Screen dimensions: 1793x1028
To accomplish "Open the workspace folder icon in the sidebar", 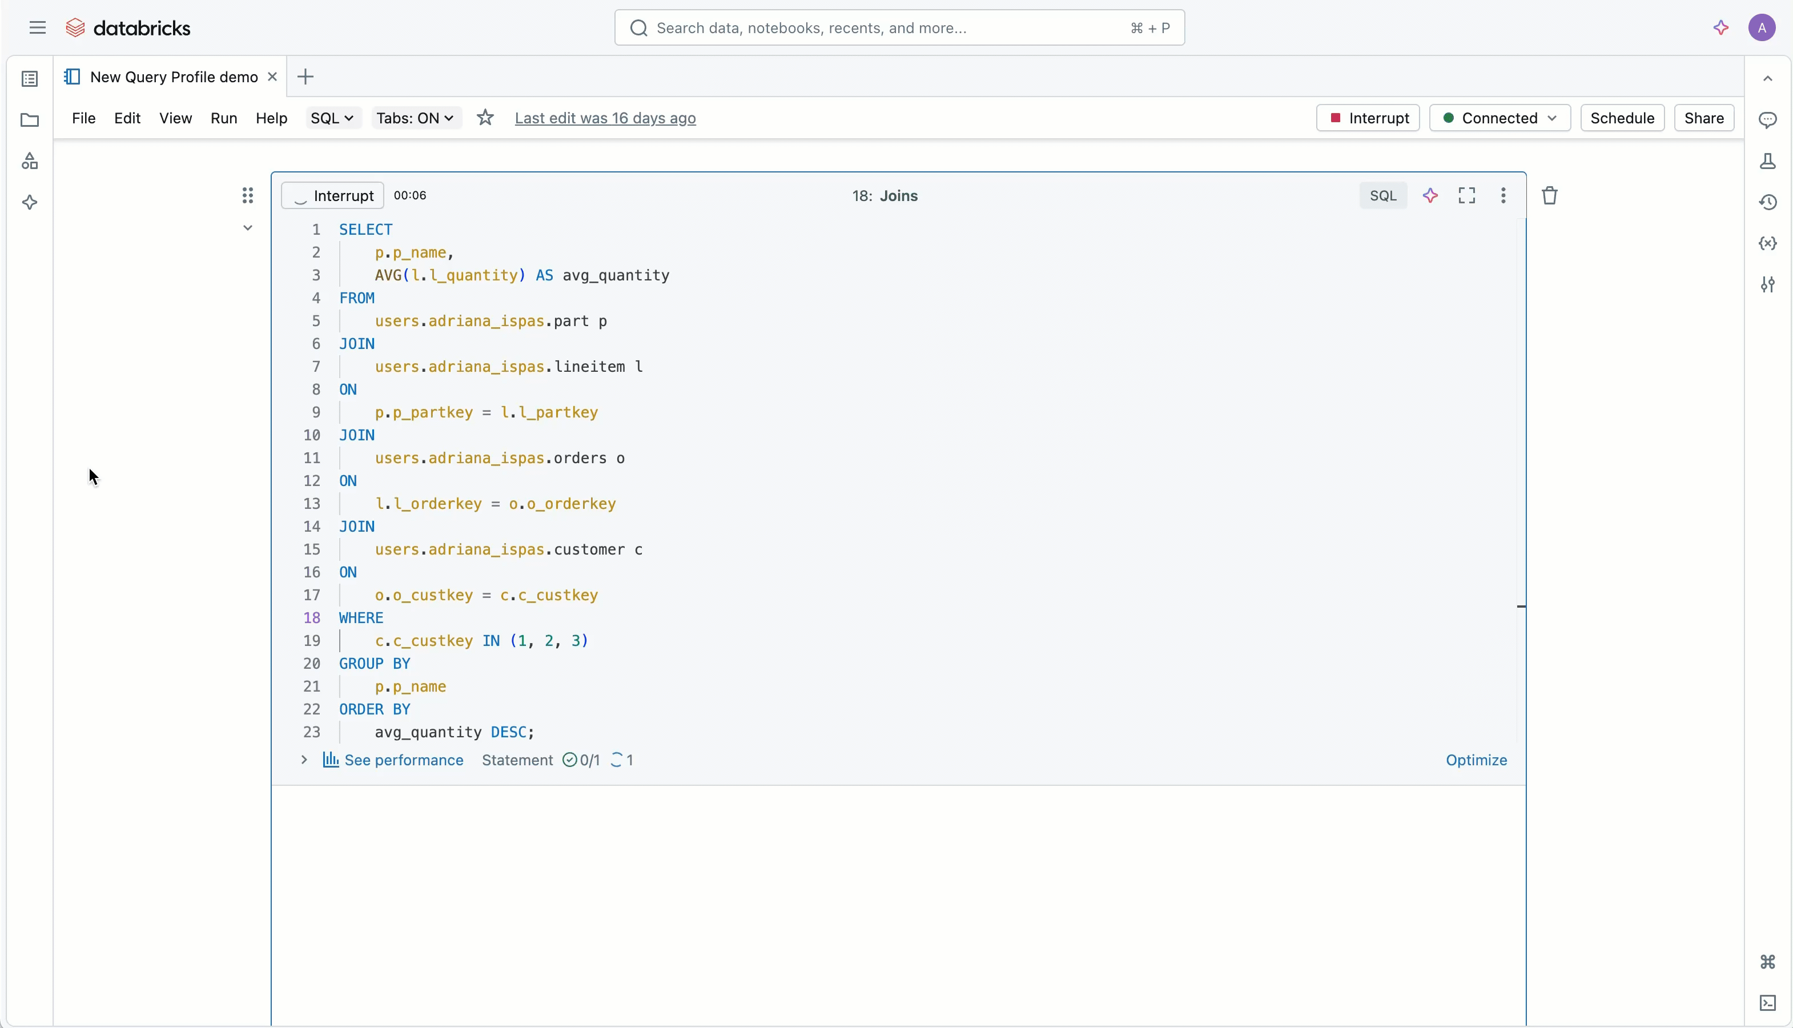I will tap(30, 120).
